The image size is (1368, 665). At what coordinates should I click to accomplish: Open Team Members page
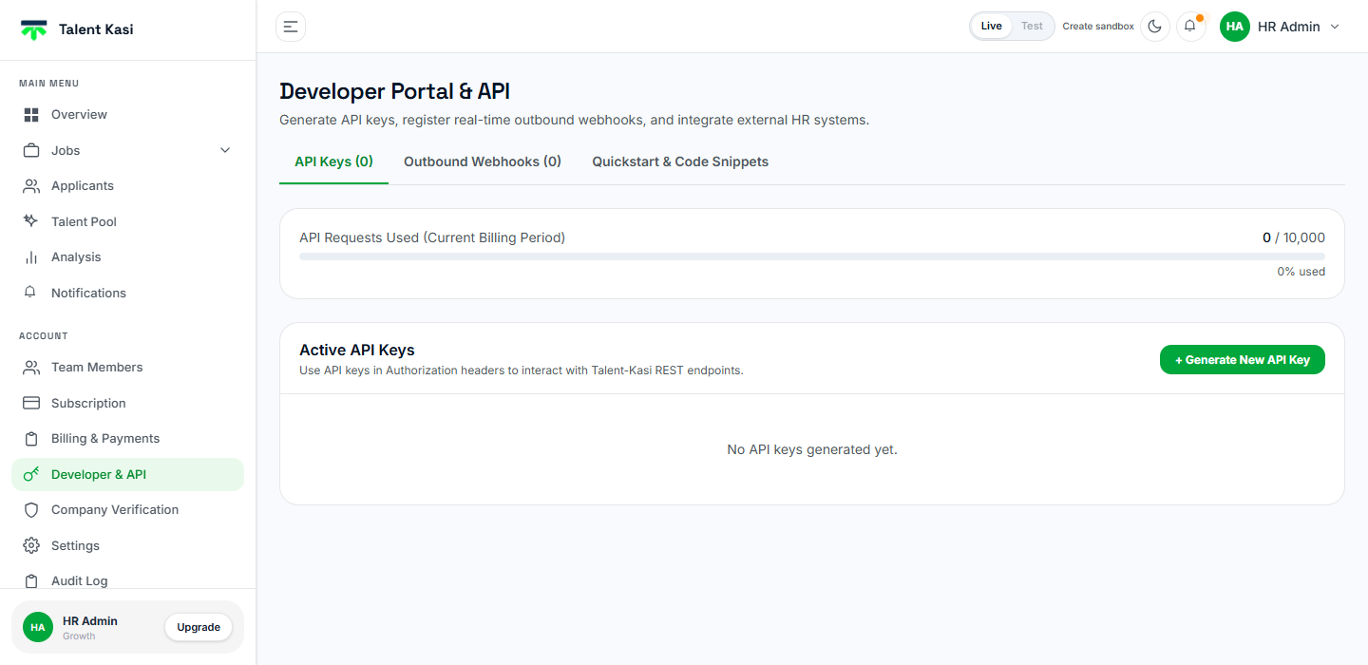[127, 368]
